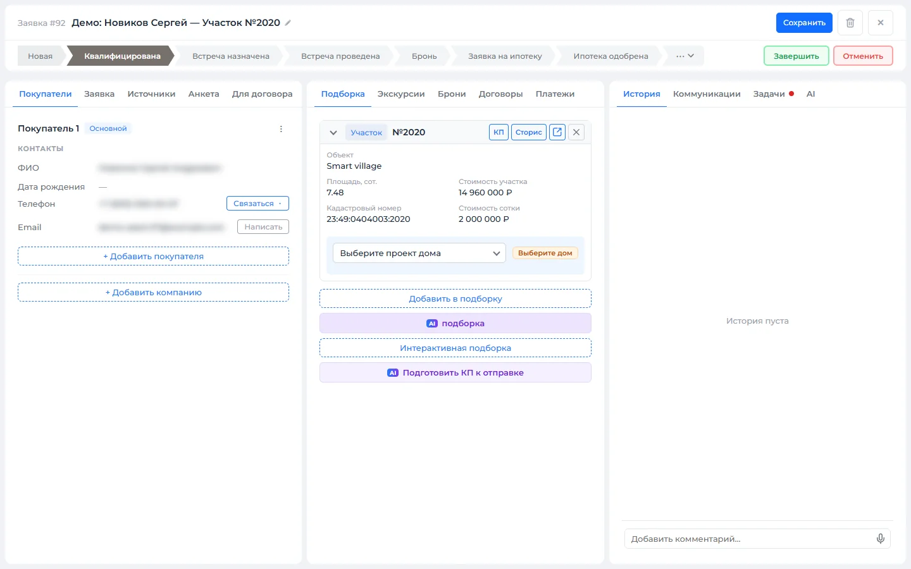Open the three-dot menu for Покупатель 1
Image resolution: width=911 pixels, height=569 pixels.
[x=281, y=129]
